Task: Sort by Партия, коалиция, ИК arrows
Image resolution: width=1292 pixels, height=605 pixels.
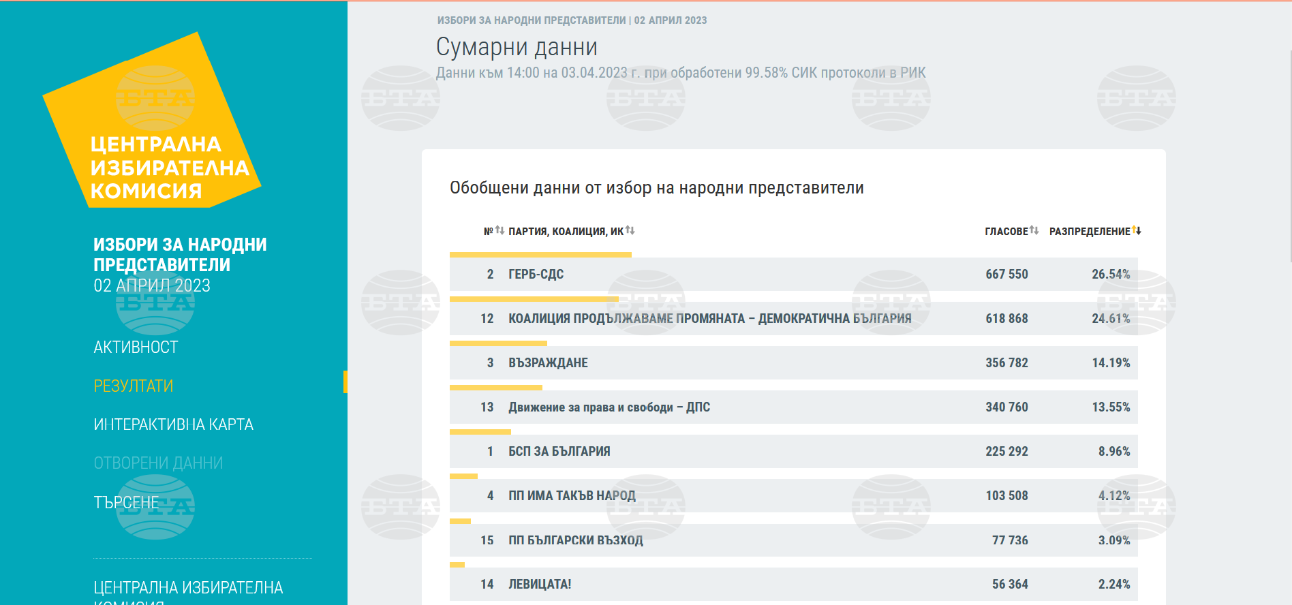Action: (630, 230)
